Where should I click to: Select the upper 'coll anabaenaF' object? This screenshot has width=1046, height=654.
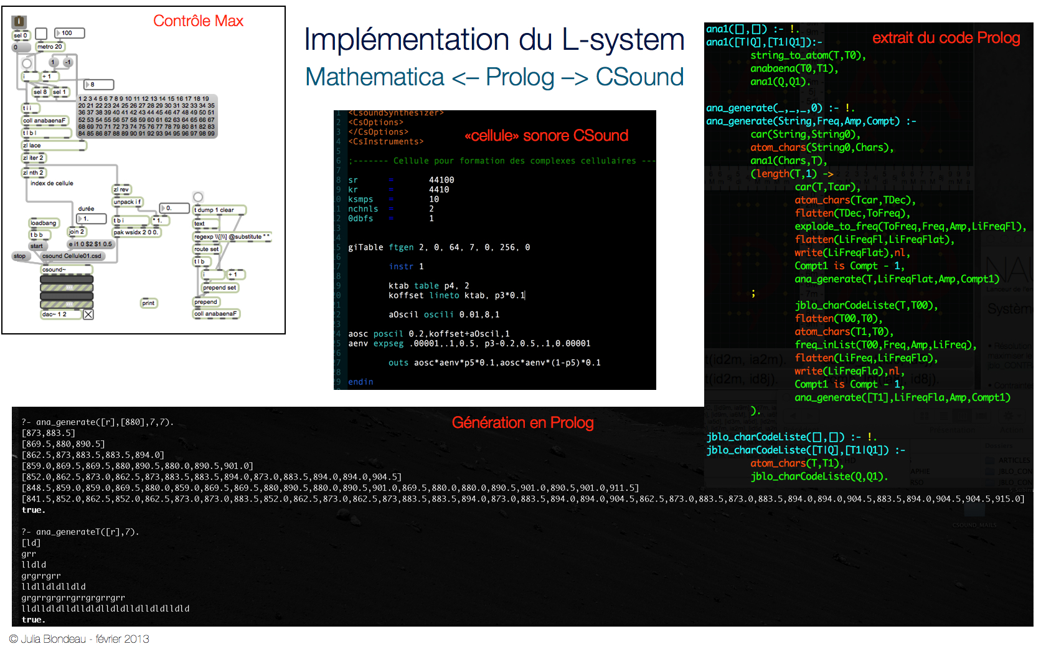[45, 121]
